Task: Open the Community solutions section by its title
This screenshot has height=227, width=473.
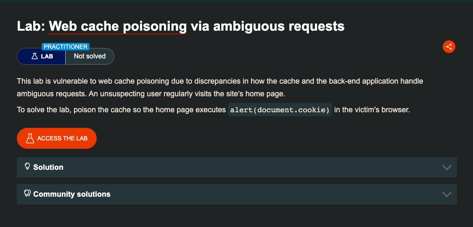Action: click(72, 194)
